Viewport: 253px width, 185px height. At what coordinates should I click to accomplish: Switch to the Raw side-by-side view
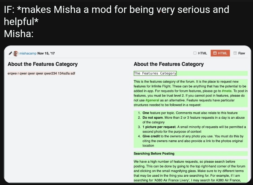(239, 53)
